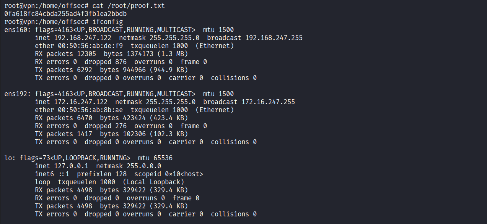487x224 pixels.
Task: Click the lo loopback interface name
Action: (8, 158)
